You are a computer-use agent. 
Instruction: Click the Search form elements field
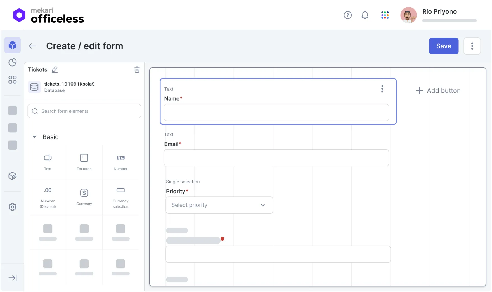84,111
